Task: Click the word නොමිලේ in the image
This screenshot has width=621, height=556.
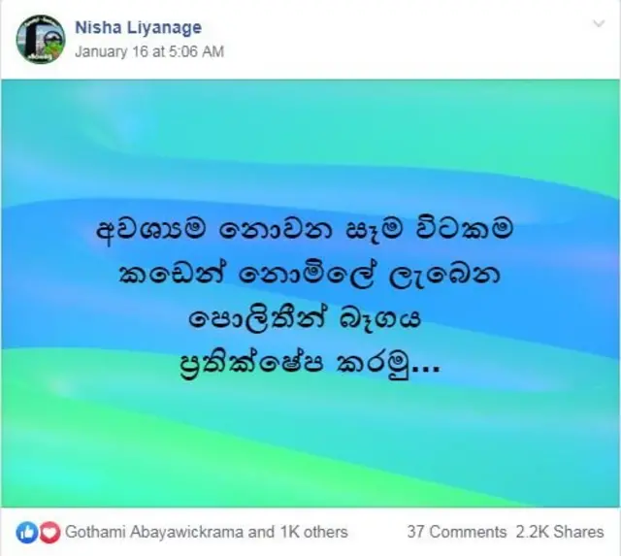Action: click(306, 275)
